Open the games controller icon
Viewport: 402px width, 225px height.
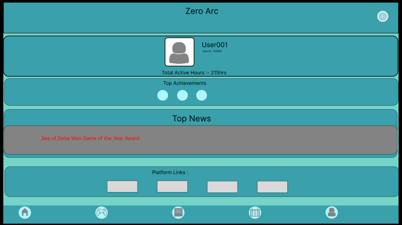point(102,212)
